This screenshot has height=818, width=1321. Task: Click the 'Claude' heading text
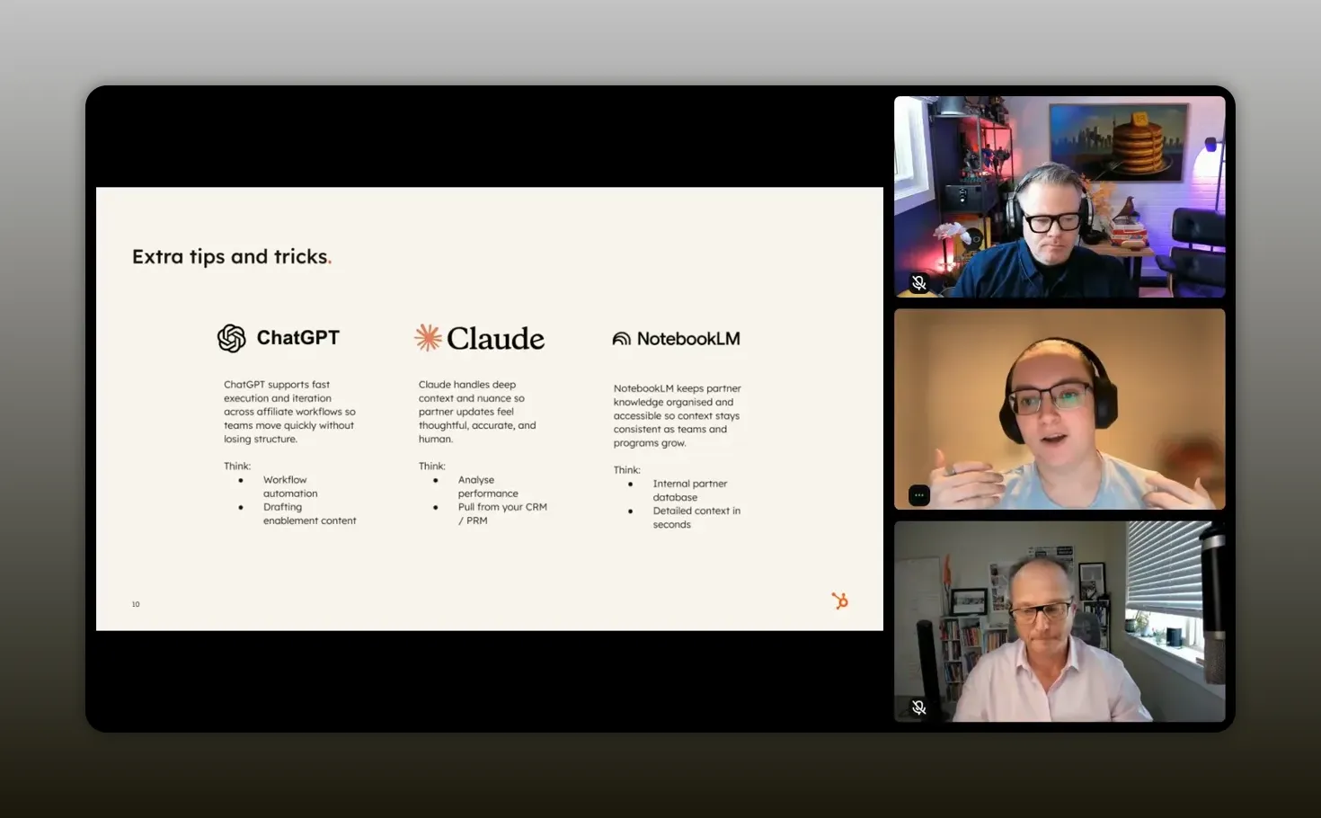[495, 339]
